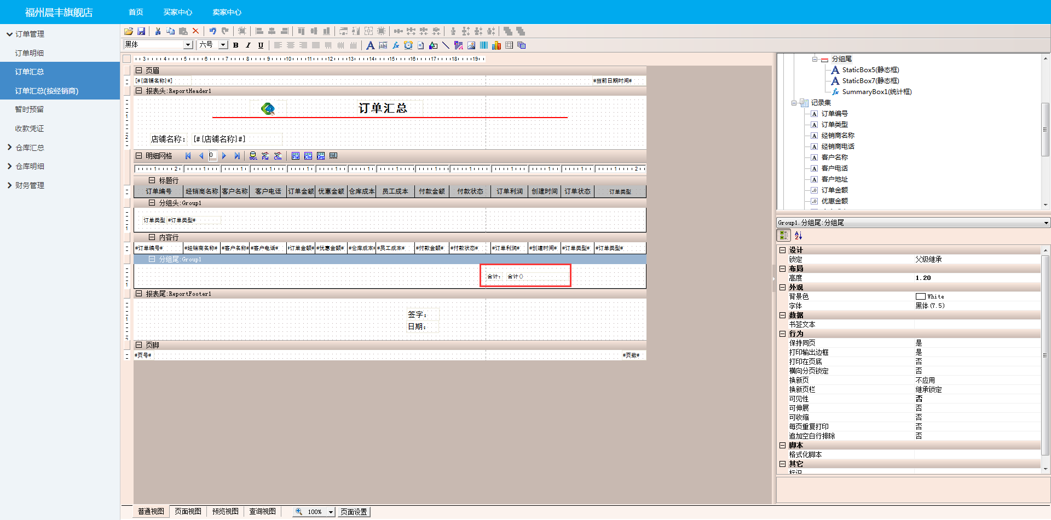Screen dimensions: 1051x520
Task: Click the save floppy disk icon
Action: [x=141, y=31]
